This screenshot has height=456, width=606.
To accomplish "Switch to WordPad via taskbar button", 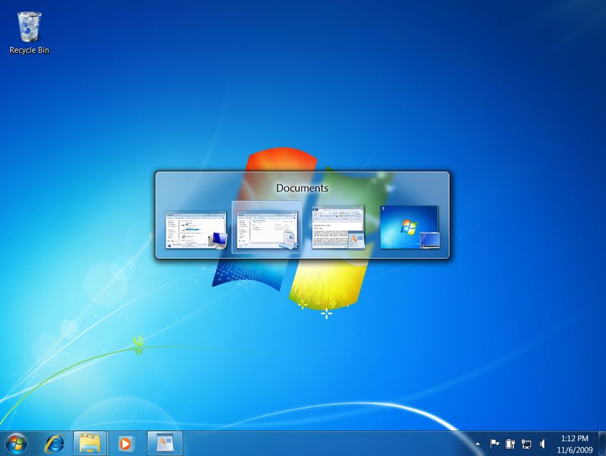I will point(165,443).
